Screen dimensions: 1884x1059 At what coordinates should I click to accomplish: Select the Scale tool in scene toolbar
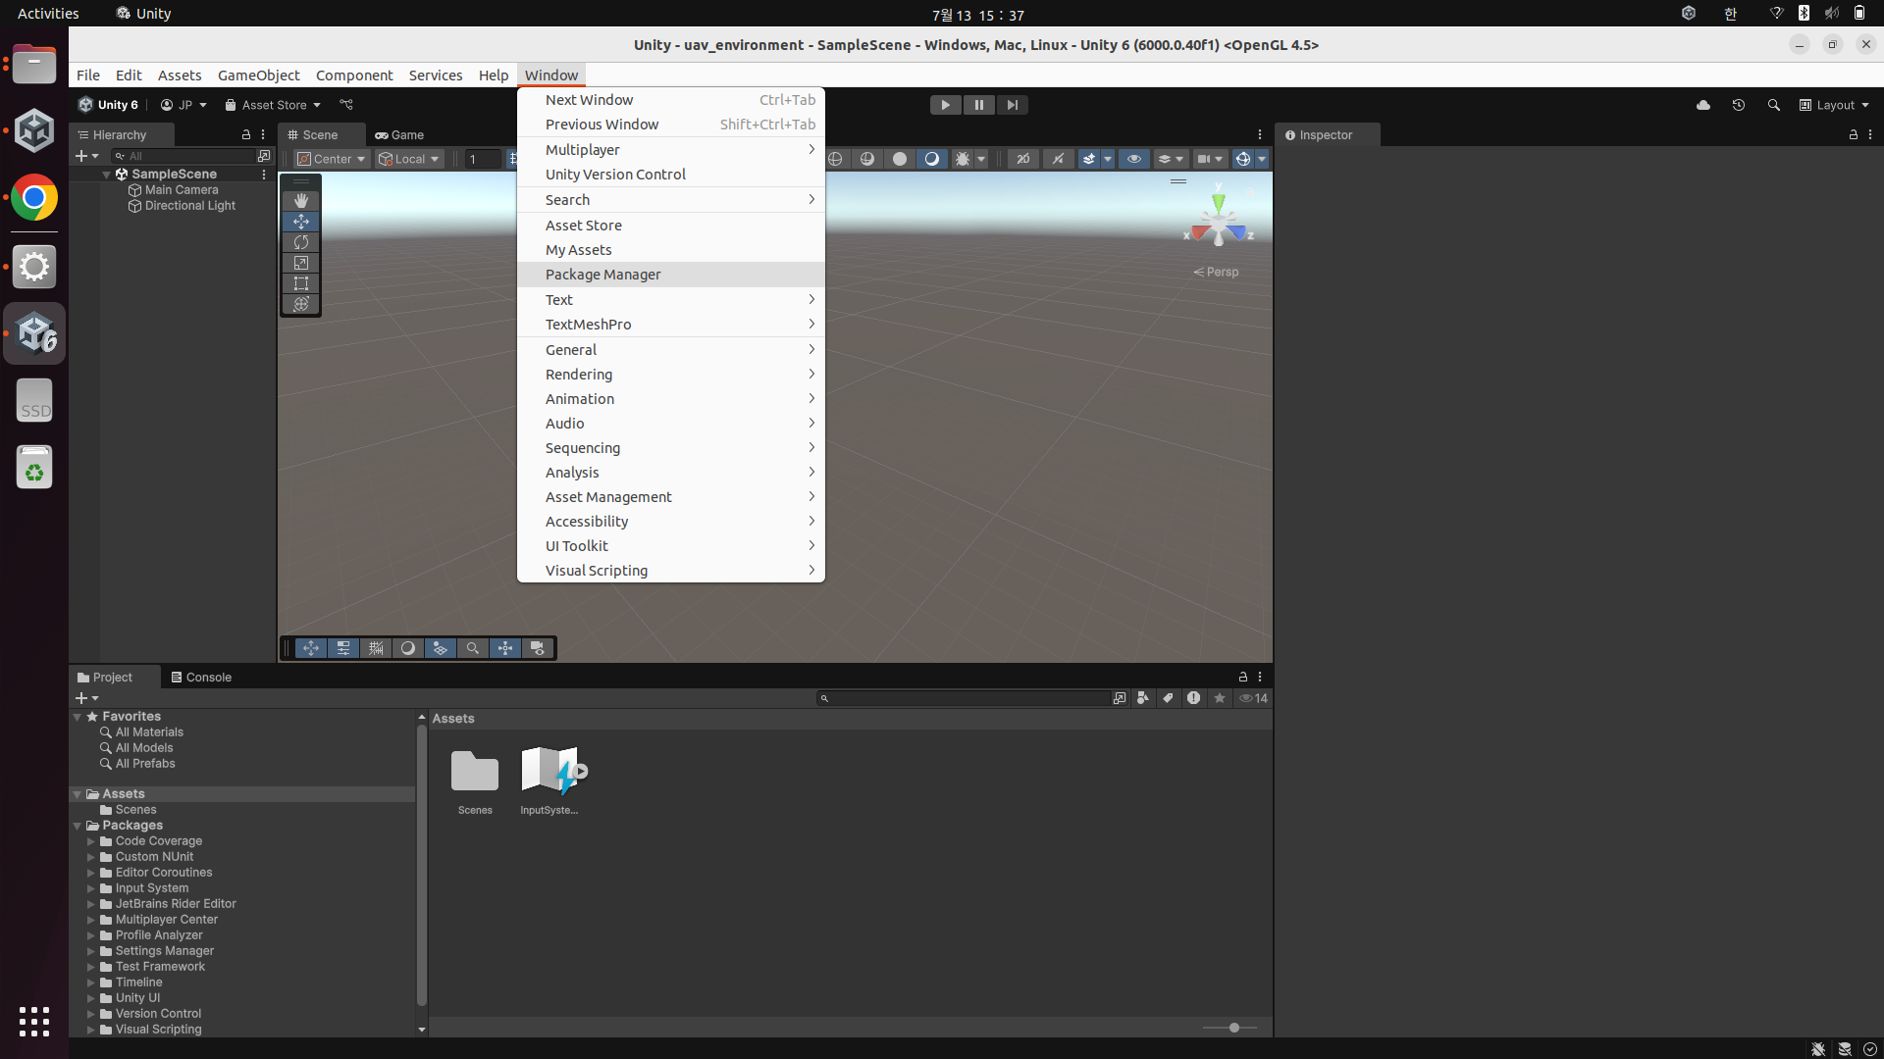click(x=300, y=263)
